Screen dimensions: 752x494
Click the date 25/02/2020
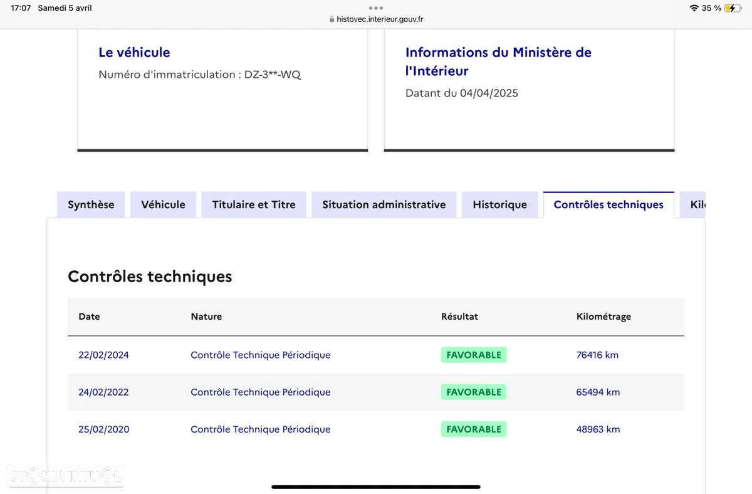pyautogui.click(x=103, y=429)
